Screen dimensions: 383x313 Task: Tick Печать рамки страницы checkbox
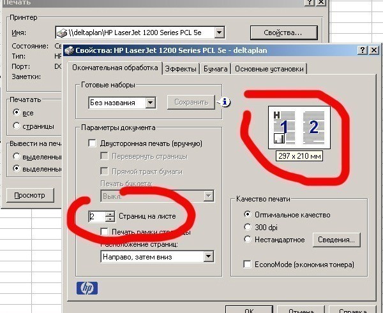coord(104,231)
